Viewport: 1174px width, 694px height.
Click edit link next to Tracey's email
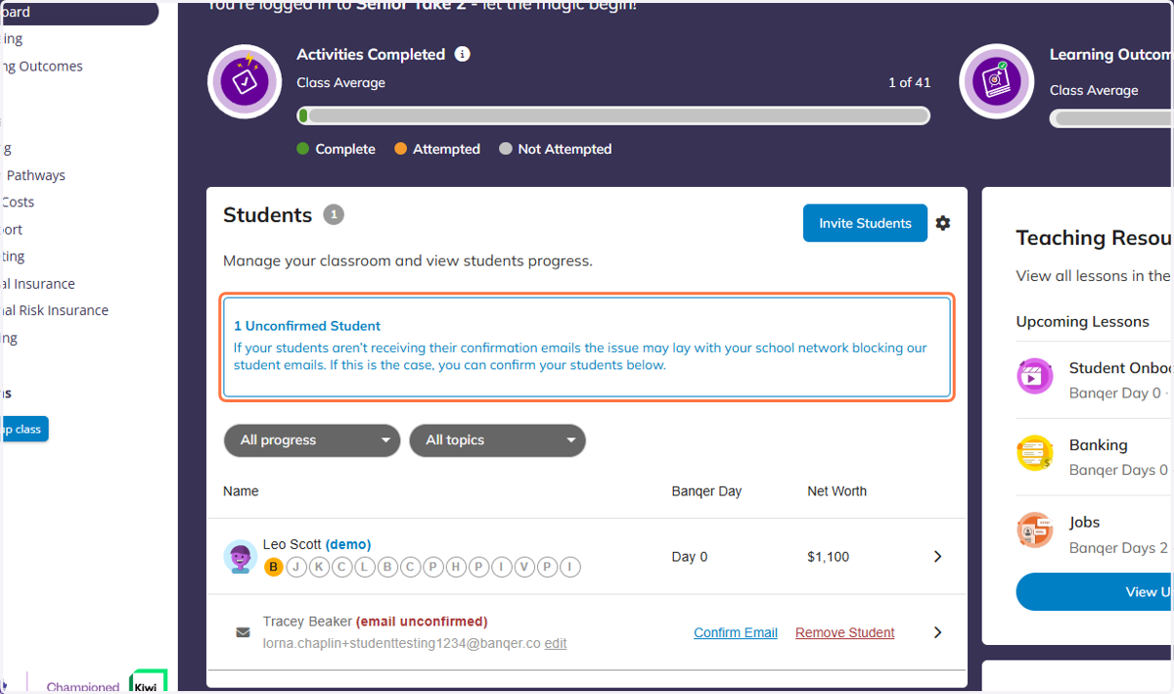click(x=556, y=644)
